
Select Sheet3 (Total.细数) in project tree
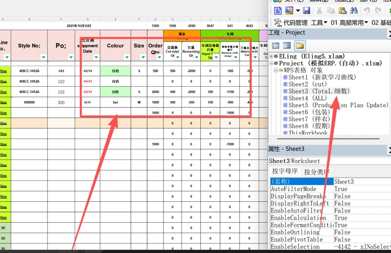click(x=319, y=91)
